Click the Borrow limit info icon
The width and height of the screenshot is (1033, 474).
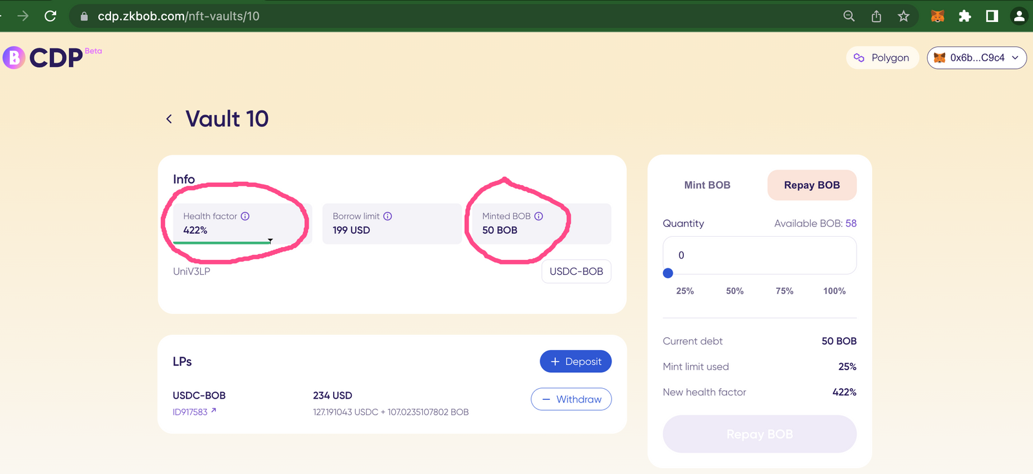coord(387,216)
